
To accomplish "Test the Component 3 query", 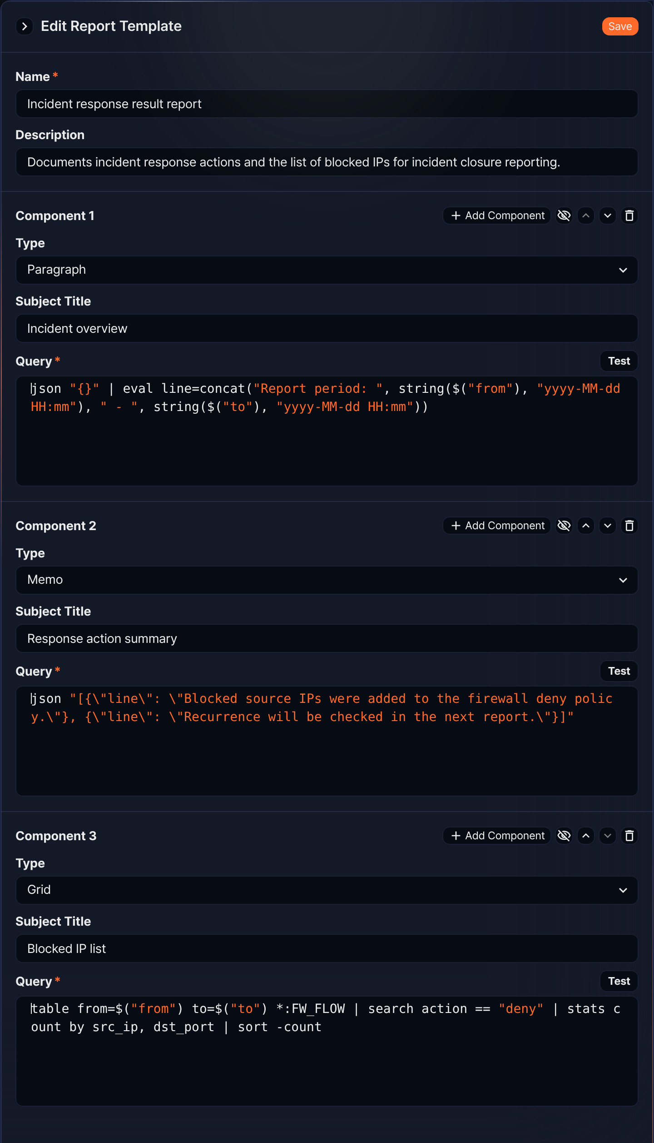I will (x=619, y=981).
